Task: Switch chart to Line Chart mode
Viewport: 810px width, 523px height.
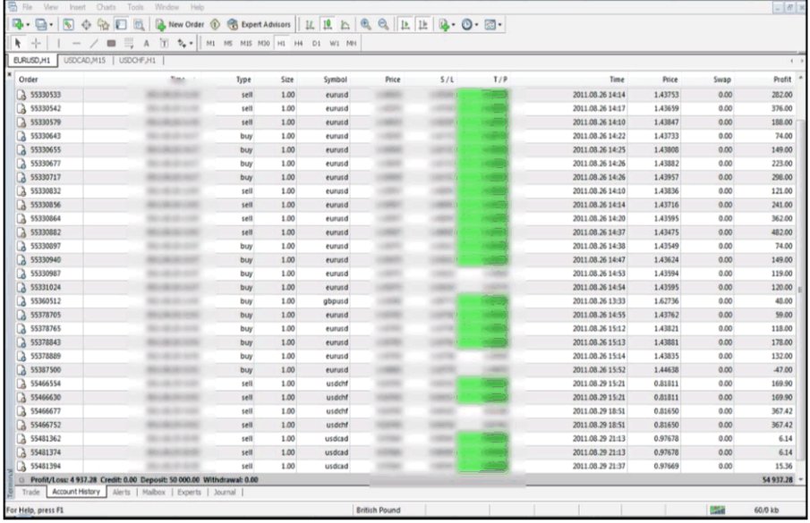Action: point(345,24)
